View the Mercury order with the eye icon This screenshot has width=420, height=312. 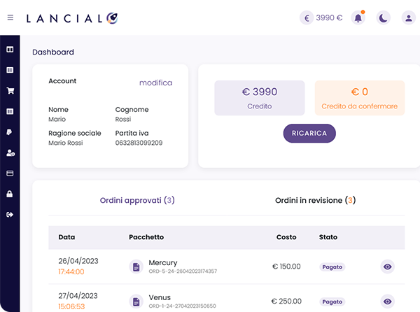point(387,266)
